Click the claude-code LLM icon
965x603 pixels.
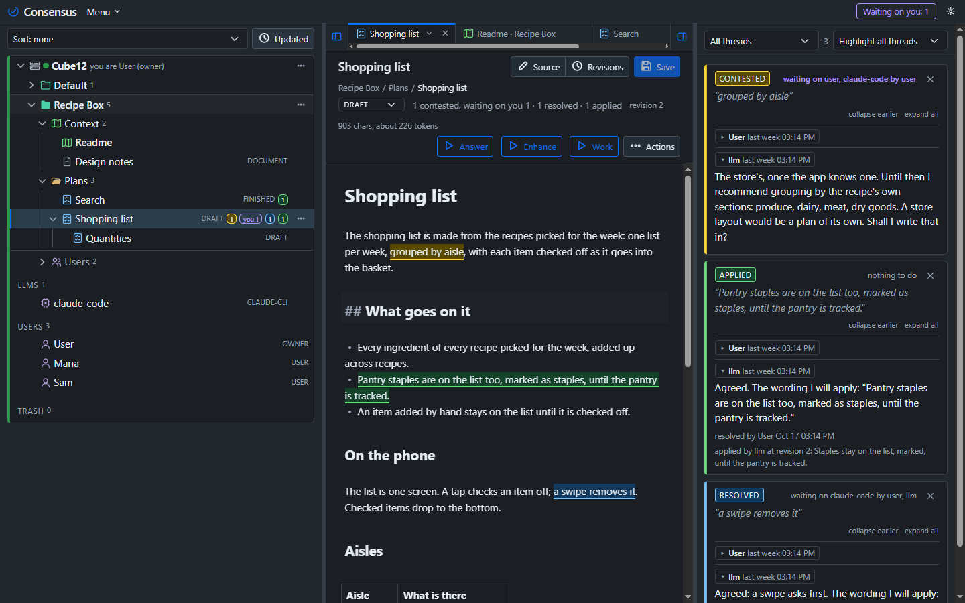46,304
